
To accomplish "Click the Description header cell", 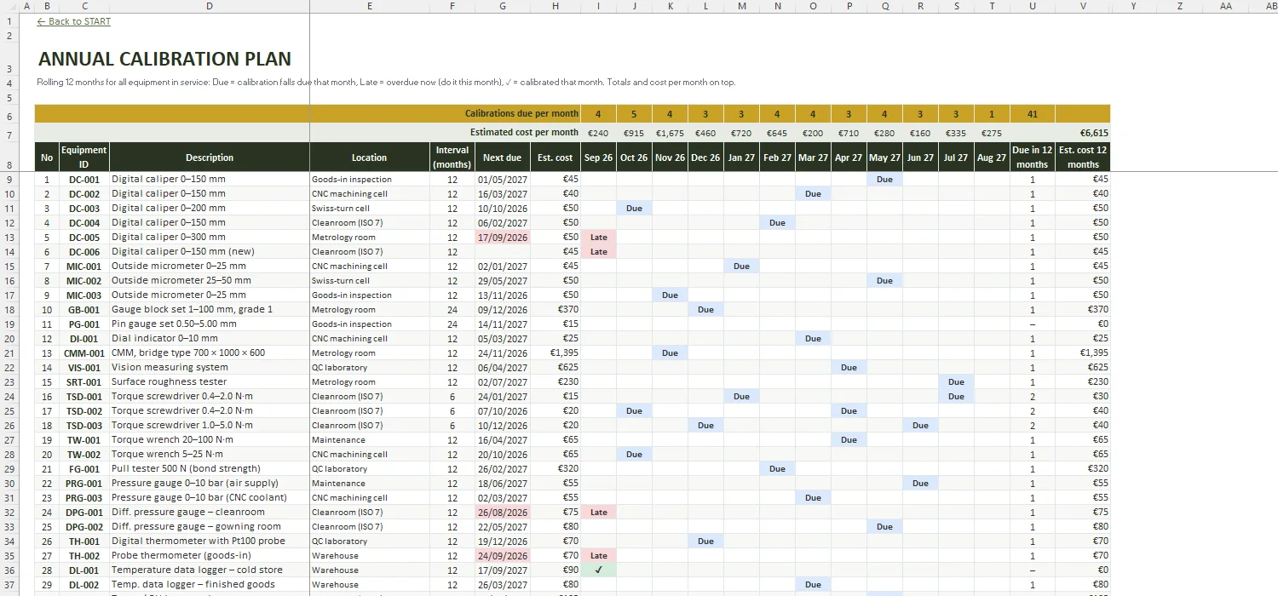I will [x=210, y=158].
